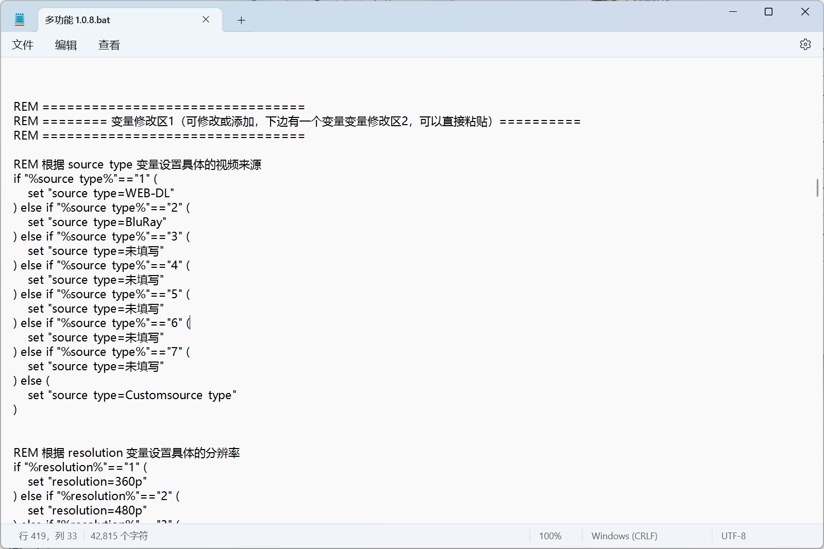The image size is (824, 549).
Task: Place cursor on the BluRay set line
Action: point(97,222)
